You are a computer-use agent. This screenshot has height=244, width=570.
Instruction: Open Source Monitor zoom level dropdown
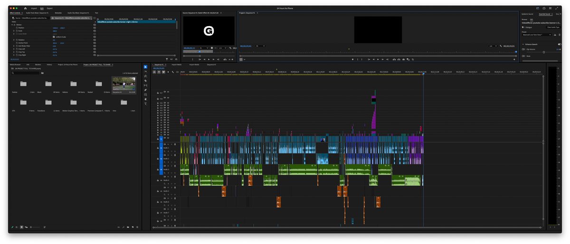click(203, 48)
